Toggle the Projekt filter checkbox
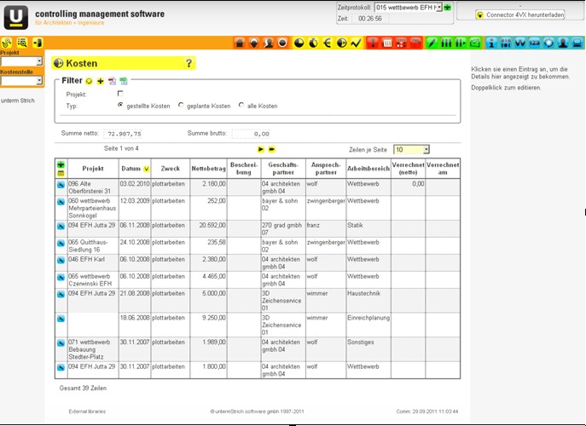Screen dimensions: 586x426 pyautogui.click(x=120, y=94)
